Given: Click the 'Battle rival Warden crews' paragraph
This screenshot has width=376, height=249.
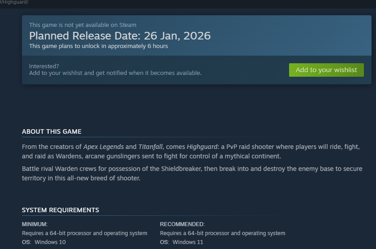Looking at the screenshot, I should (192, 173).
